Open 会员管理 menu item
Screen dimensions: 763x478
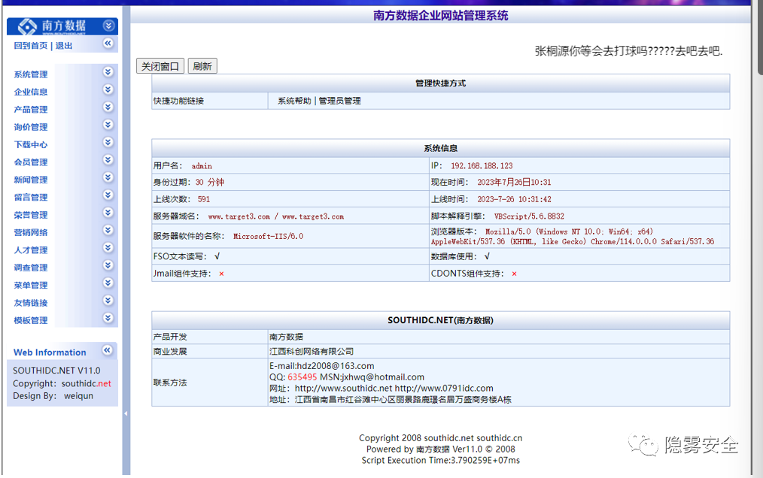point(31,162)
